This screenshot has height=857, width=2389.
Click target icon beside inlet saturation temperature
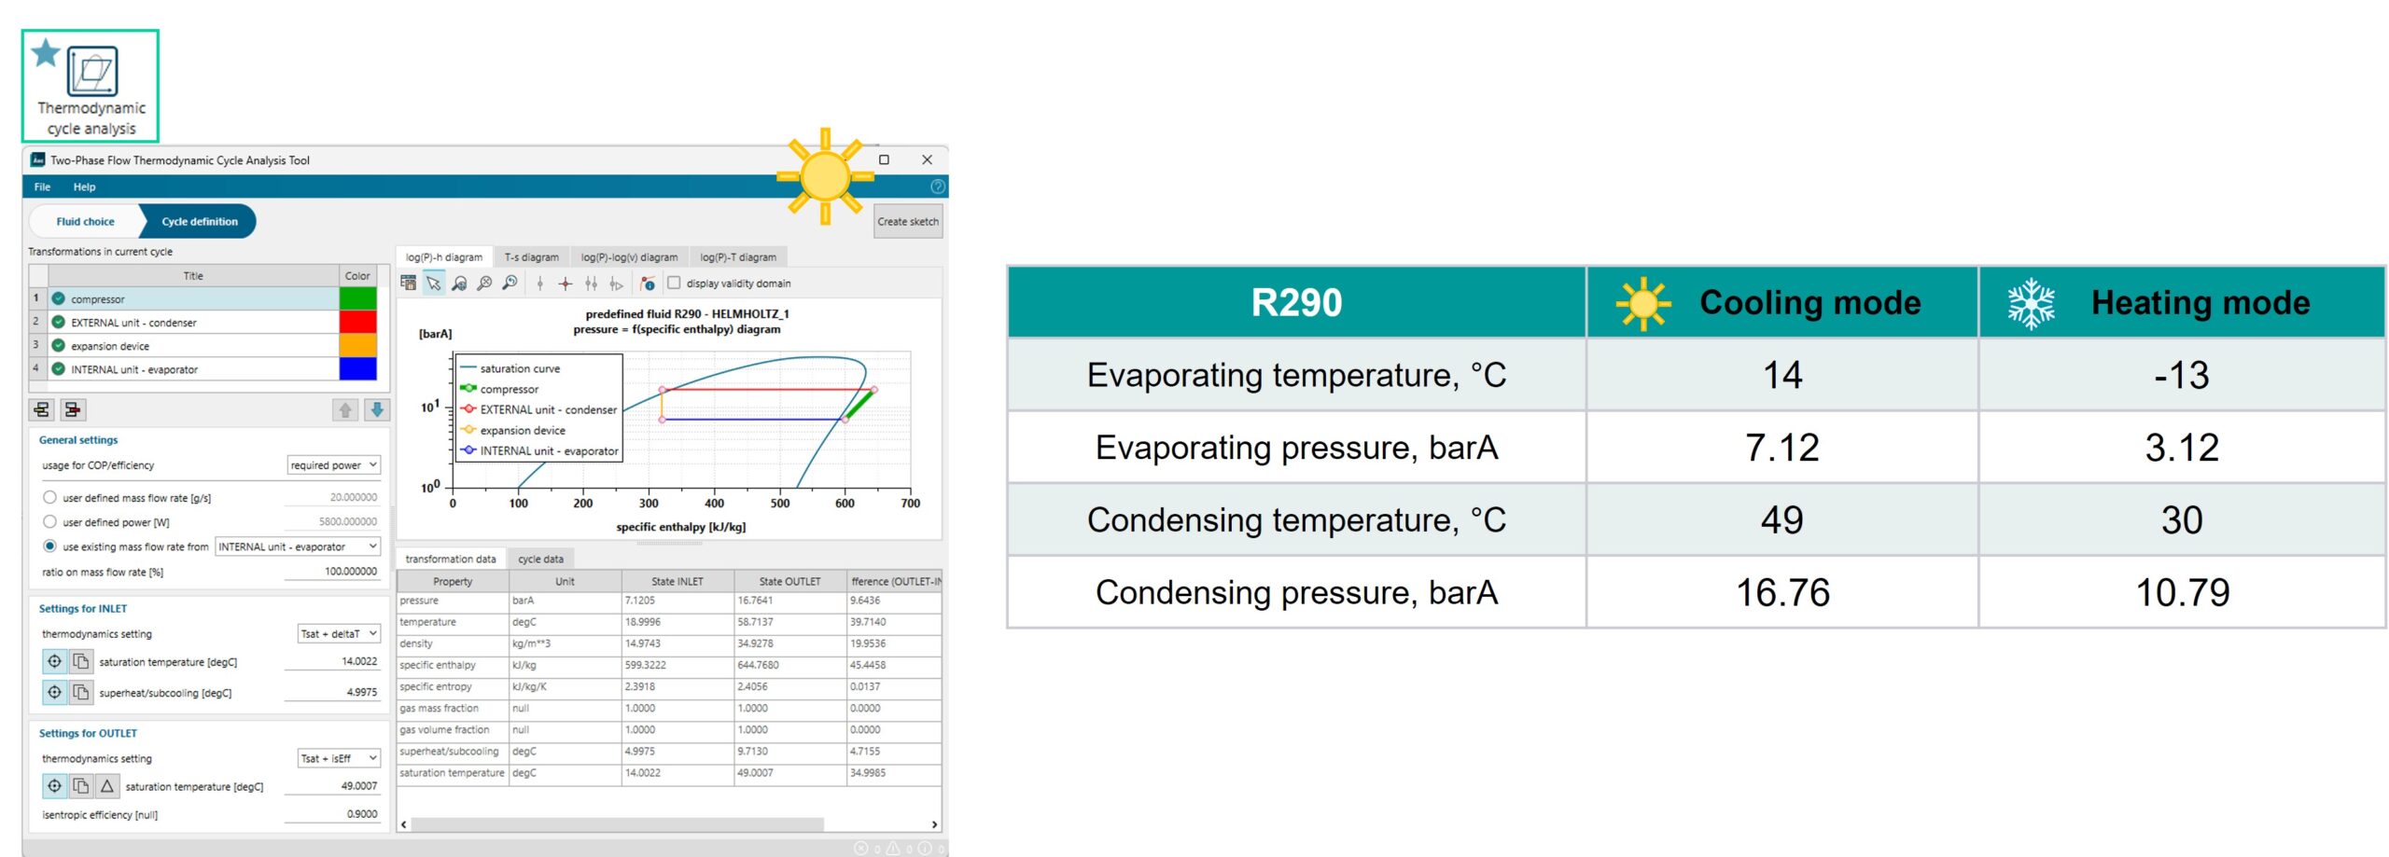point(54,662)
